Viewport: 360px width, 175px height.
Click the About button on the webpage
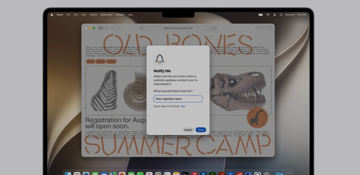90,62
